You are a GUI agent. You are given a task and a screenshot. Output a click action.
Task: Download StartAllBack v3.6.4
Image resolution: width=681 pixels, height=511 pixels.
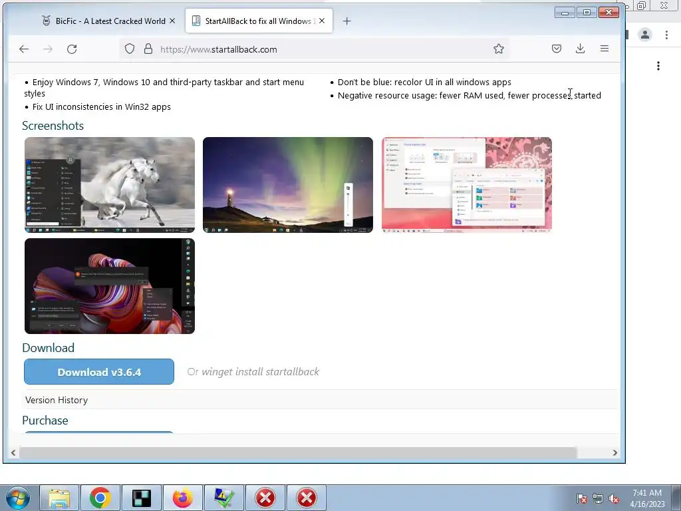click(99, 372)
